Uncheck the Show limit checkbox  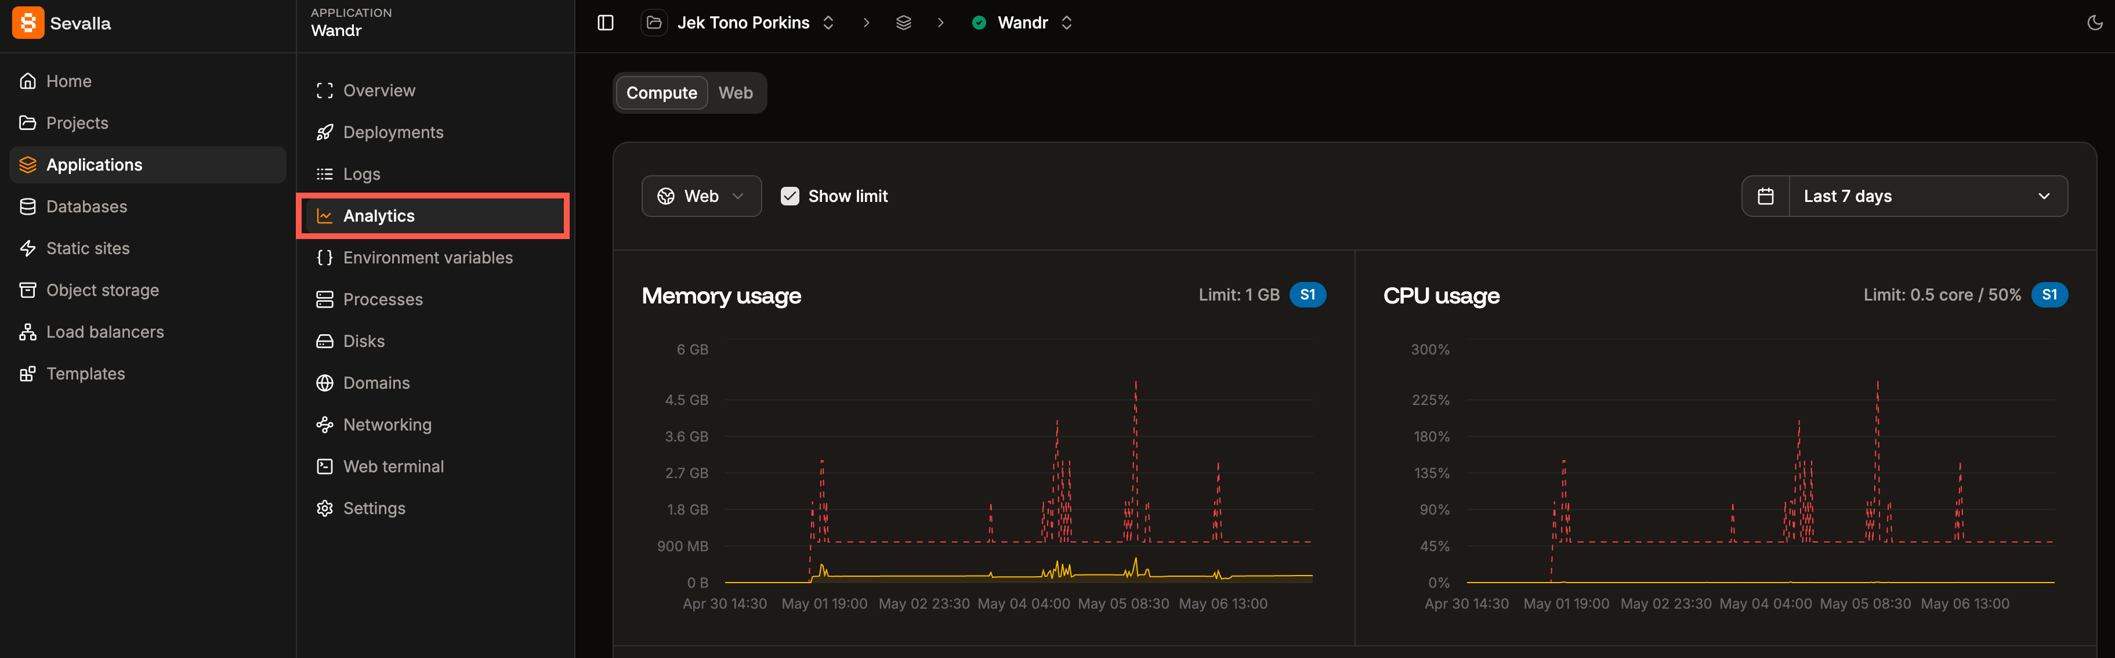click(790, 197)
